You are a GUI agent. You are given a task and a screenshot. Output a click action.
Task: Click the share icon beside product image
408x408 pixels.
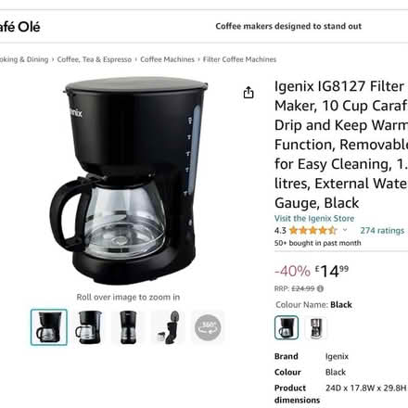249,93
